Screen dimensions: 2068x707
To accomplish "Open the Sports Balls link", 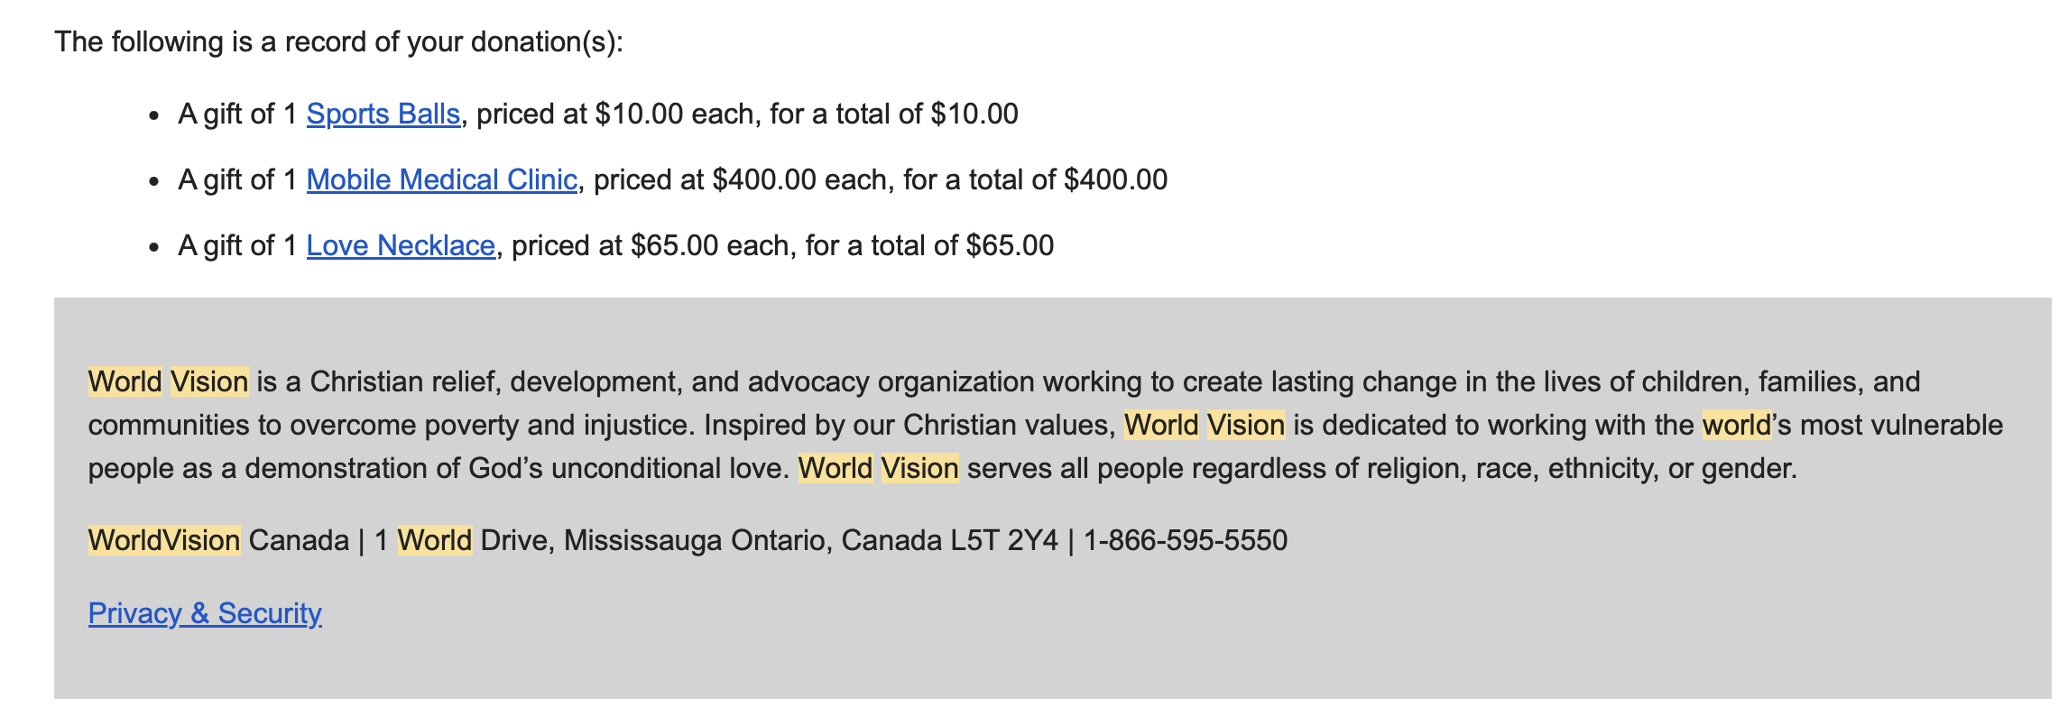I will [383, 115].
